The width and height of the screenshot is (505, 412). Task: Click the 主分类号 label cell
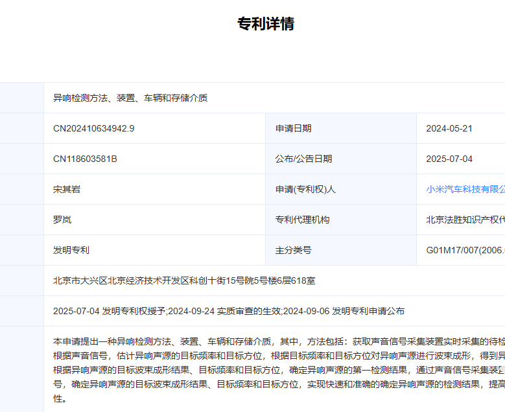point(294,250)
